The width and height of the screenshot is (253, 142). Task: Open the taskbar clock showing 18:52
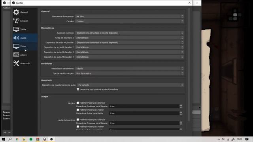pyautogui.click(x=240, y=139)
